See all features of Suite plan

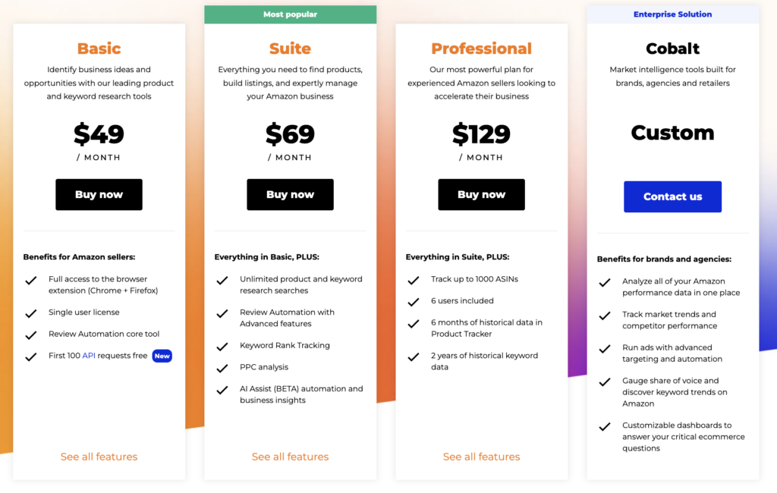(x=290, y=457)
